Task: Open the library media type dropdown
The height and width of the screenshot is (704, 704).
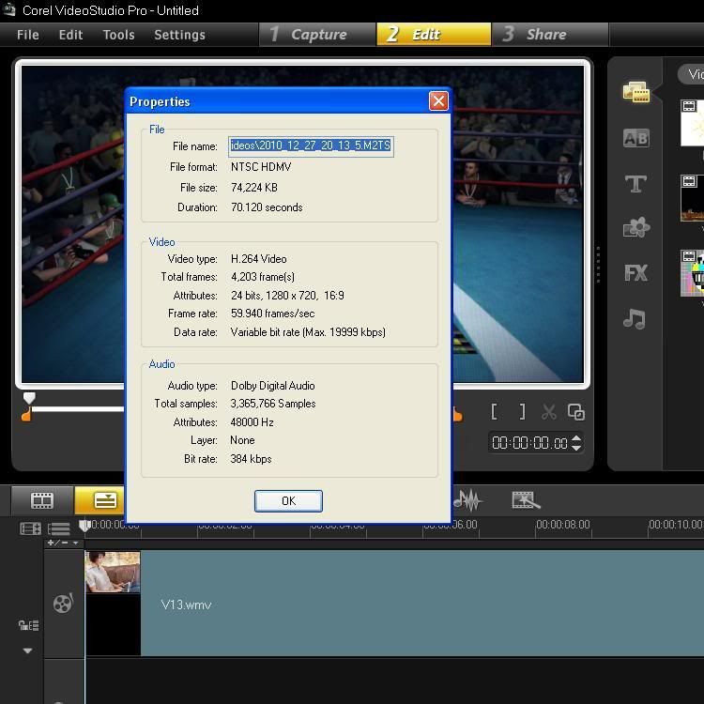Action: click(x=693, y=74)
